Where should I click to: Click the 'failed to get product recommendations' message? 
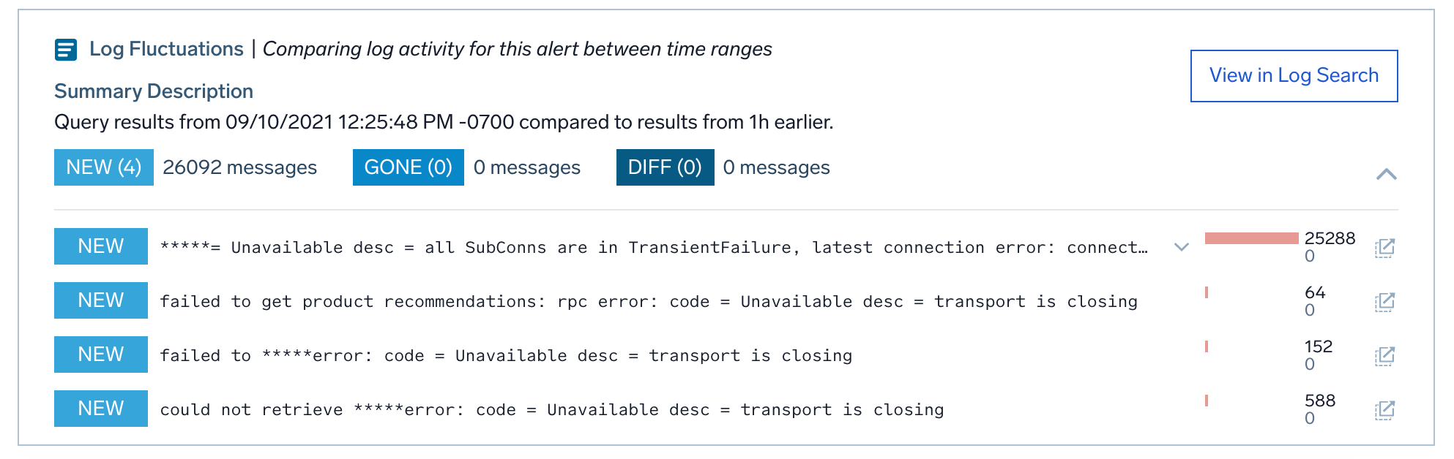click(648, 302)
